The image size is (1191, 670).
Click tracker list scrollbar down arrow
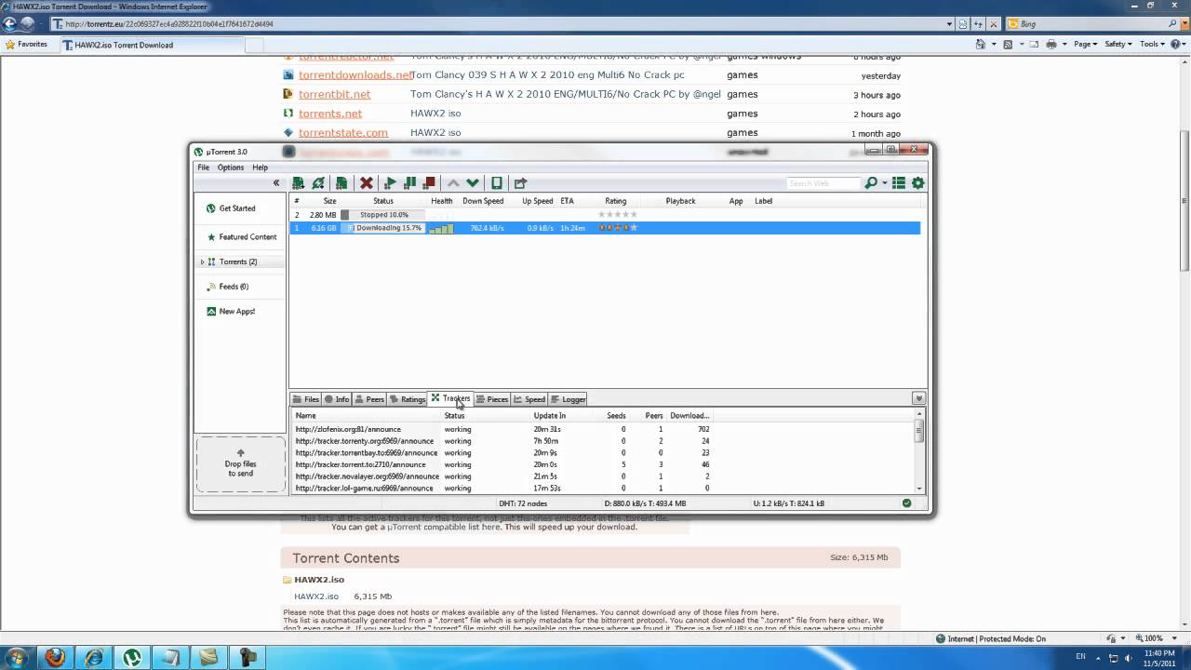tap(919, 489)
